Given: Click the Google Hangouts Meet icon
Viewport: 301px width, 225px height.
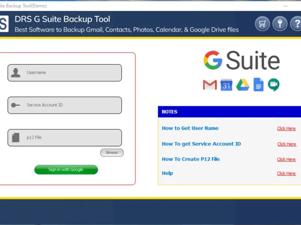Looking at the screenshot, I should [x=274, y=85].
